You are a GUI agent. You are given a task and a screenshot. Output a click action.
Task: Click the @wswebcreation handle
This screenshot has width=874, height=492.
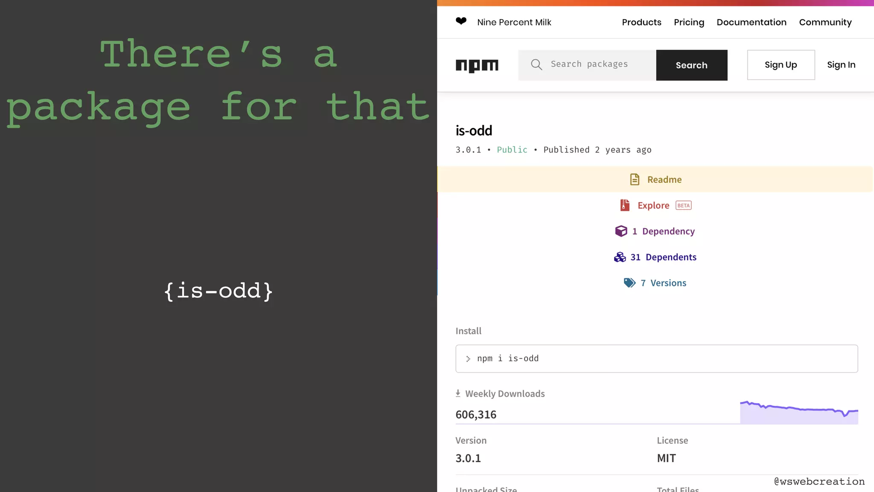click(x=819, y=482)
